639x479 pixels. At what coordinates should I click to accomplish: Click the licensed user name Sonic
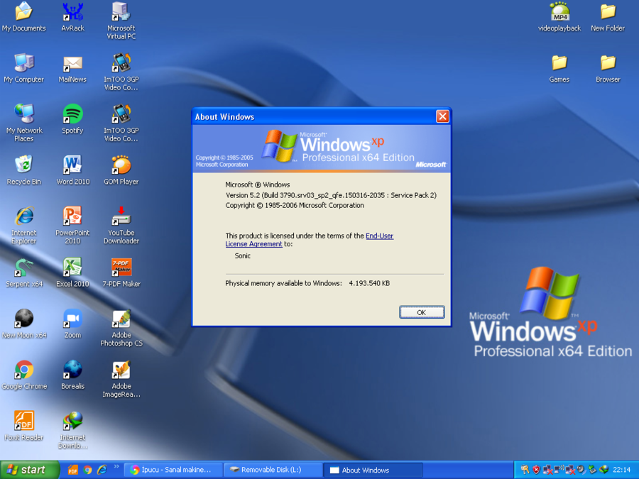pos(243,255)
